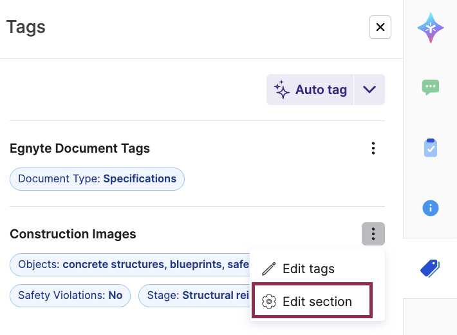Click the Tags panel title
The image size is (457, 335).
(x=26, y=27)
